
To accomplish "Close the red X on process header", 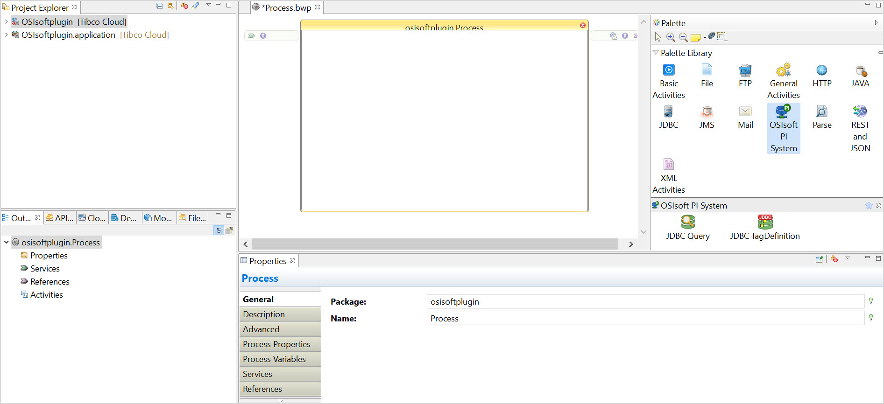I will point(583,25).
